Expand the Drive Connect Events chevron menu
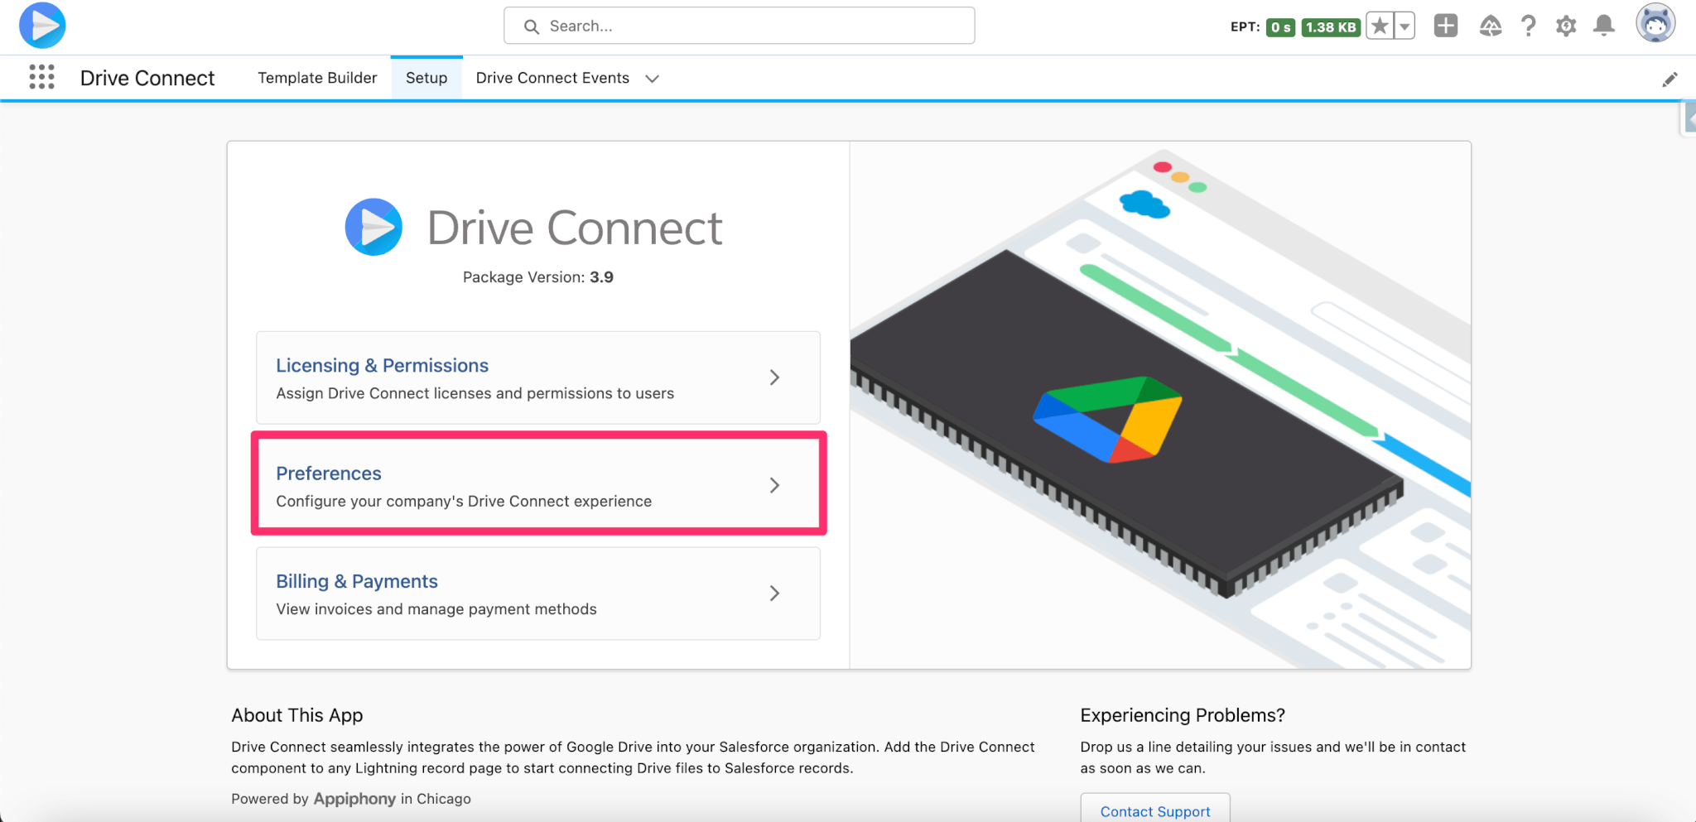The image size is (1696, 822). click(x=652, y=79)
